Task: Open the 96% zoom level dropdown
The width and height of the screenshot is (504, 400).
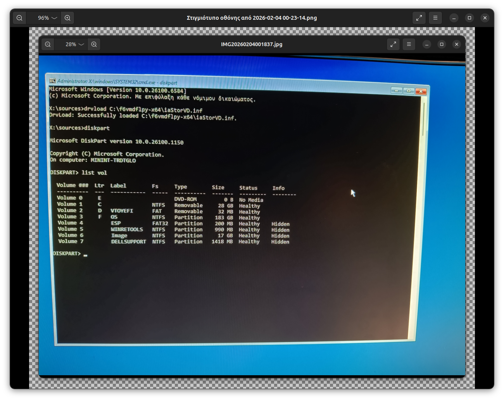Action: click(x=54, y=18)
